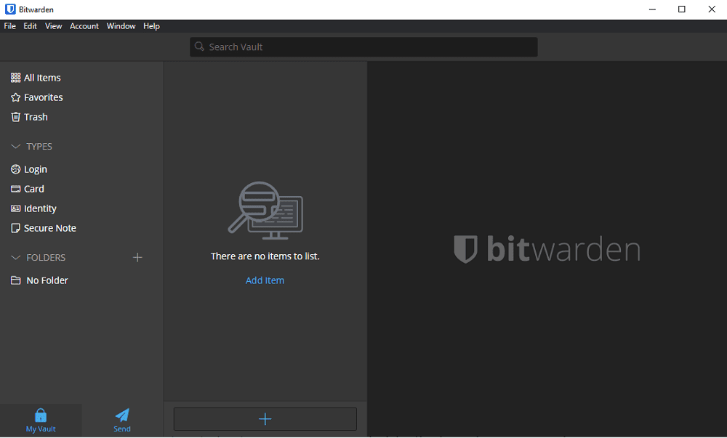Image resolution: width=727 pixels, height=438 pixels.
Task: Click the All Items grid icon
Action: pyautogui.click(x=15, y=77)
